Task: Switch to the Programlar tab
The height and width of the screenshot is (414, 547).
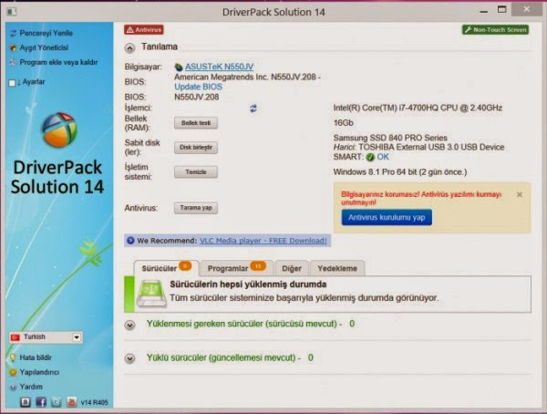Action: [x=237, y=268]
